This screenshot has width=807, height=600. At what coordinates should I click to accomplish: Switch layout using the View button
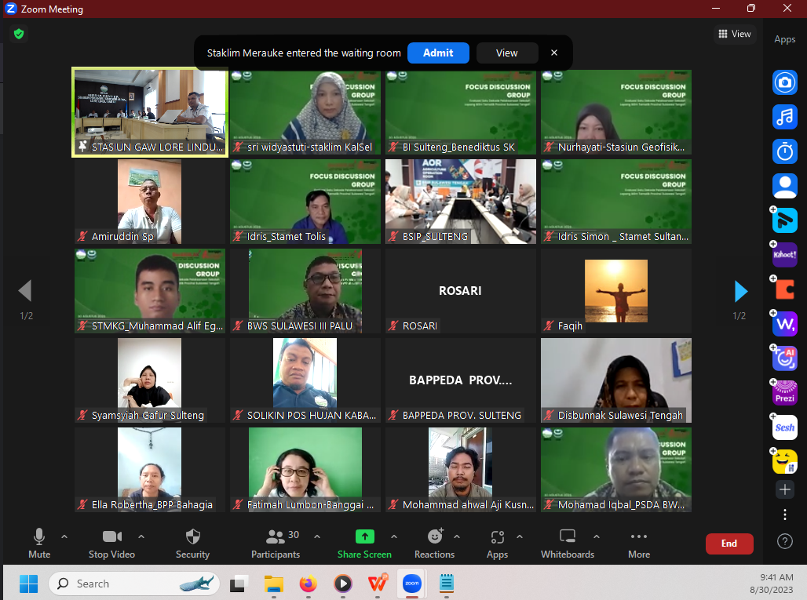click(734, 34)
